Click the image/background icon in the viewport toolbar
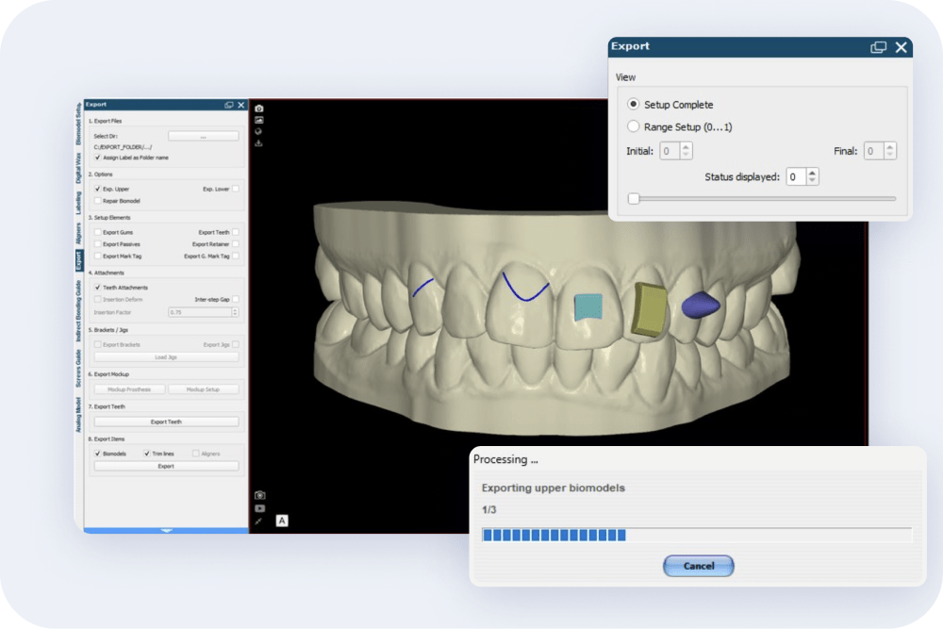The width and height of the screenshot is (943, 629). tap(259, 121)
